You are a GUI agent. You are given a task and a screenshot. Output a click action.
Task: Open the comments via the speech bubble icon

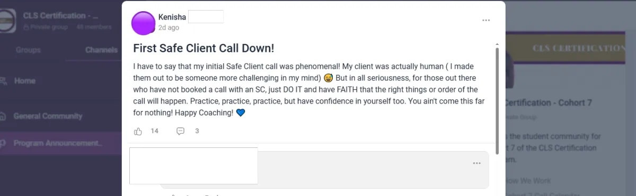pos(180,131)
